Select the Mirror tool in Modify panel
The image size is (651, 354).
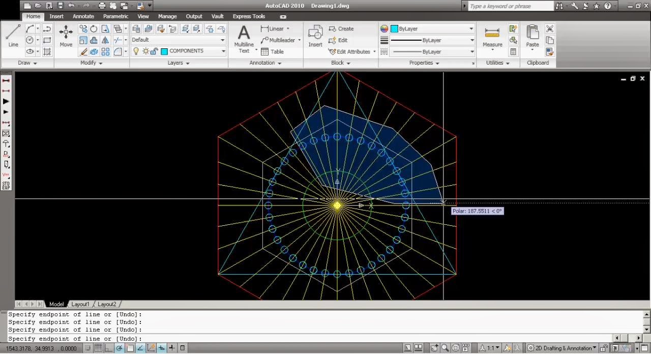coord(105,40)
